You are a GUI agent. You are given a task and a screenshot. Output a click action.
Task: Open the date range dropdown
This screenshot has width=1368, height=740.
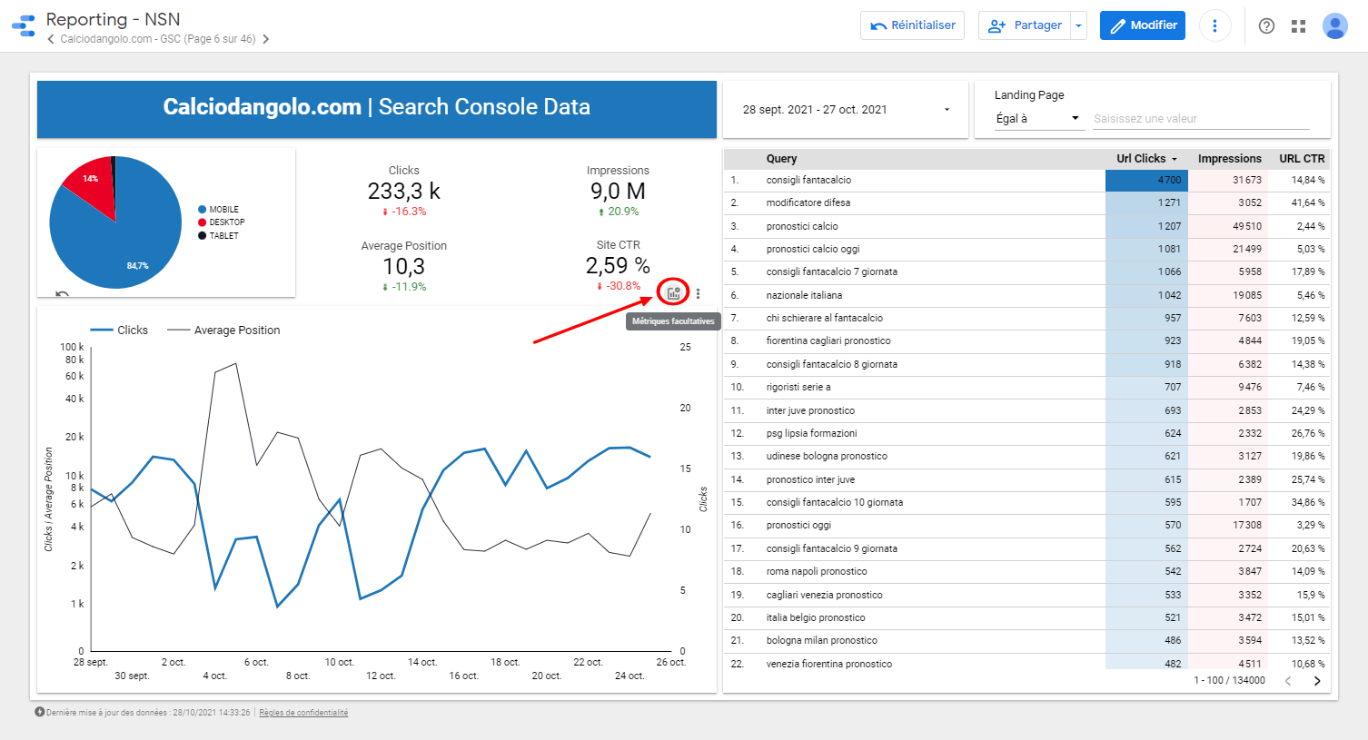tap(947, 110)
